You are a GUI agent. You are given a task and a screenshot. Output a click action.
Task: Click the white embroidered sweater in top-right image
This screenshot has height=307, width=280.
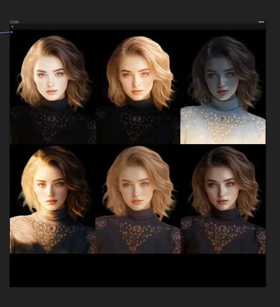pos(223,126)
